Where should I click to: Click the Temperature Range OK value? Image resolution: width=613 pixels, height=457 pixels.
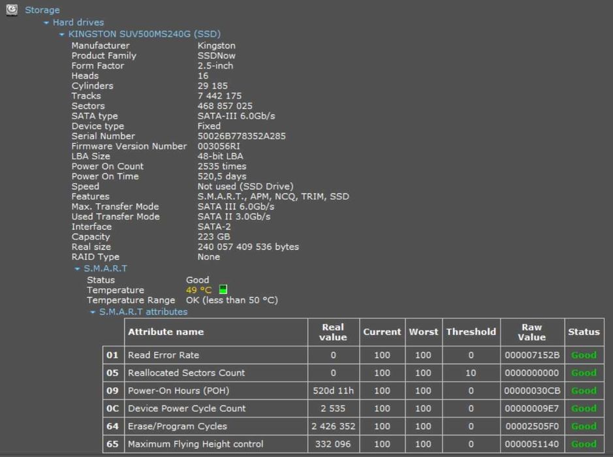(232, 300)
